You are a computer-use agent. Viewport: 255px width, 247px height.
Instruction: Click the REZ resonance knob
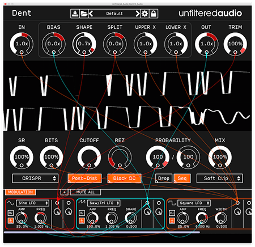(120, 157)
